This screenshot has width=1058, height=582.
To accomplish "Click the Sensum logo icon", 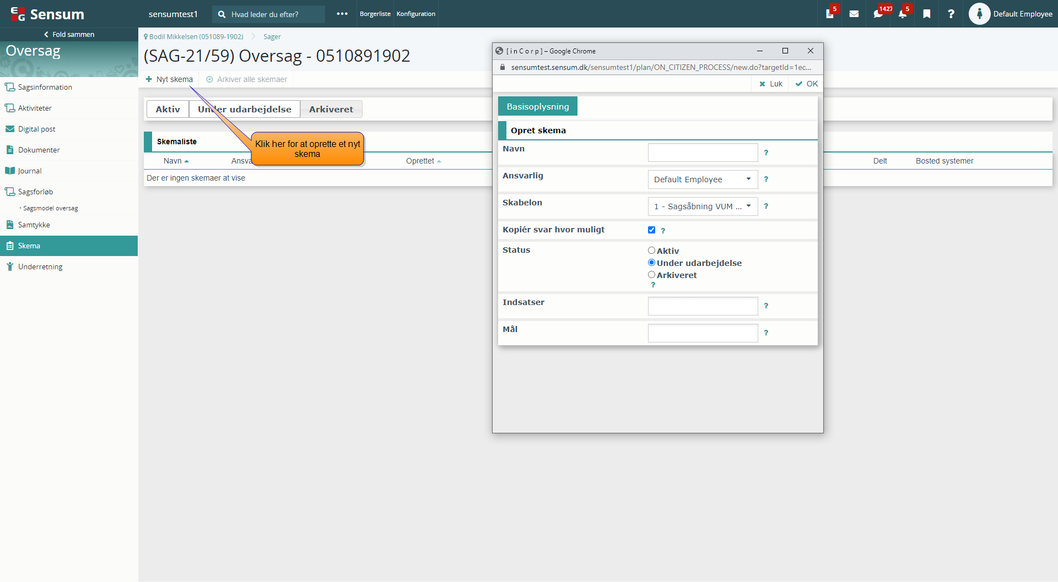I will click(x=18, y=14).
